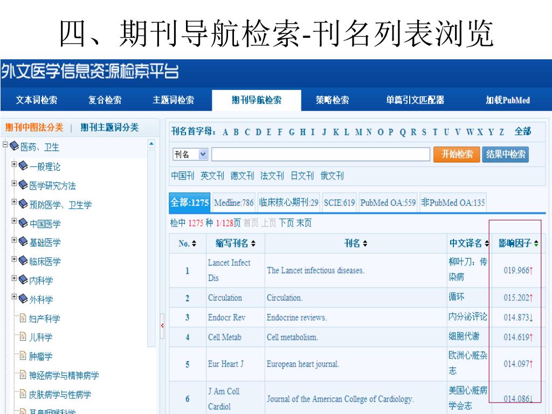552x414 pixels.
Task: Open the 主题词检索 tab
Action: [x=173, y=100]
